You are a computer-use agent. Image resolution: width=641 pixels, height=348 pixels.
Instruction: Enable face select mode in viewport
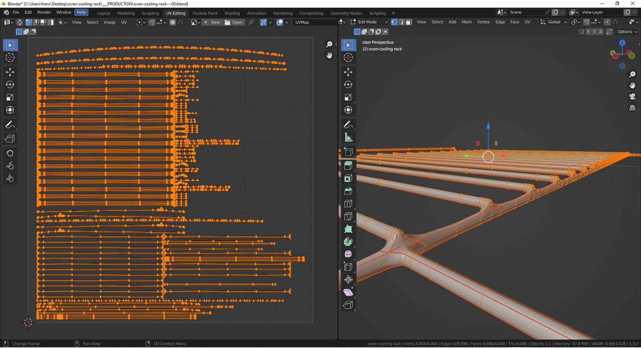pyautogui.click(x=409, y=22)
